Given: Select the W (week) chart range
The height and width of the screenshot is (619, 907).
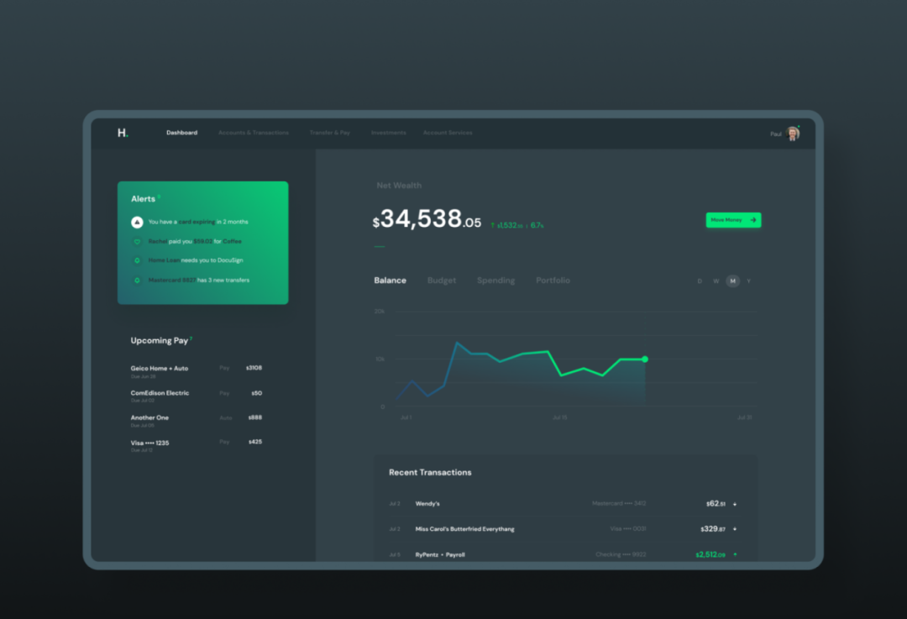Looking at the screenshot, I should 716,281.
